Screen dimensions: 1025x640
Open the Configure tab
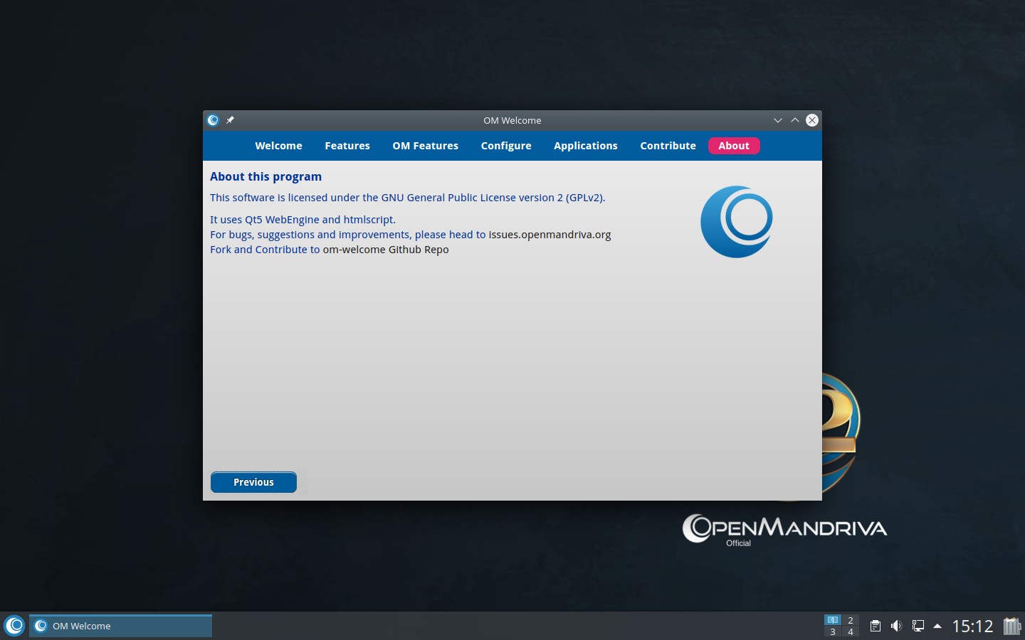(x=505, y=146)
